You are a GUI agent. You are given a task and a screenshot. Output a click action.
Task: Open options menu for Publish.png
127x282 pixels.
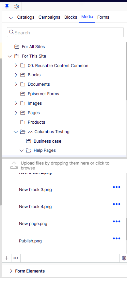tap(117, 238)
